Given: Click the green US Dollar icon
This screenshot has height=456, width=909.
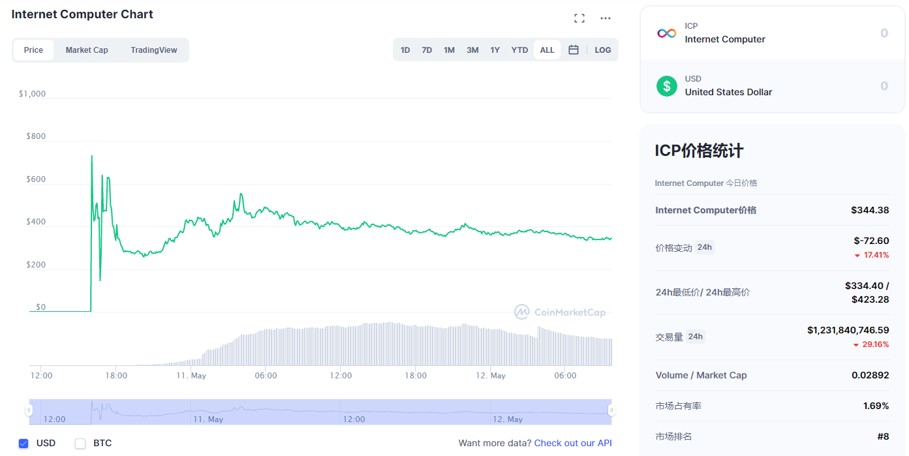Looking at the screenshot, I should pyautogui.click(x=666, y=85).
